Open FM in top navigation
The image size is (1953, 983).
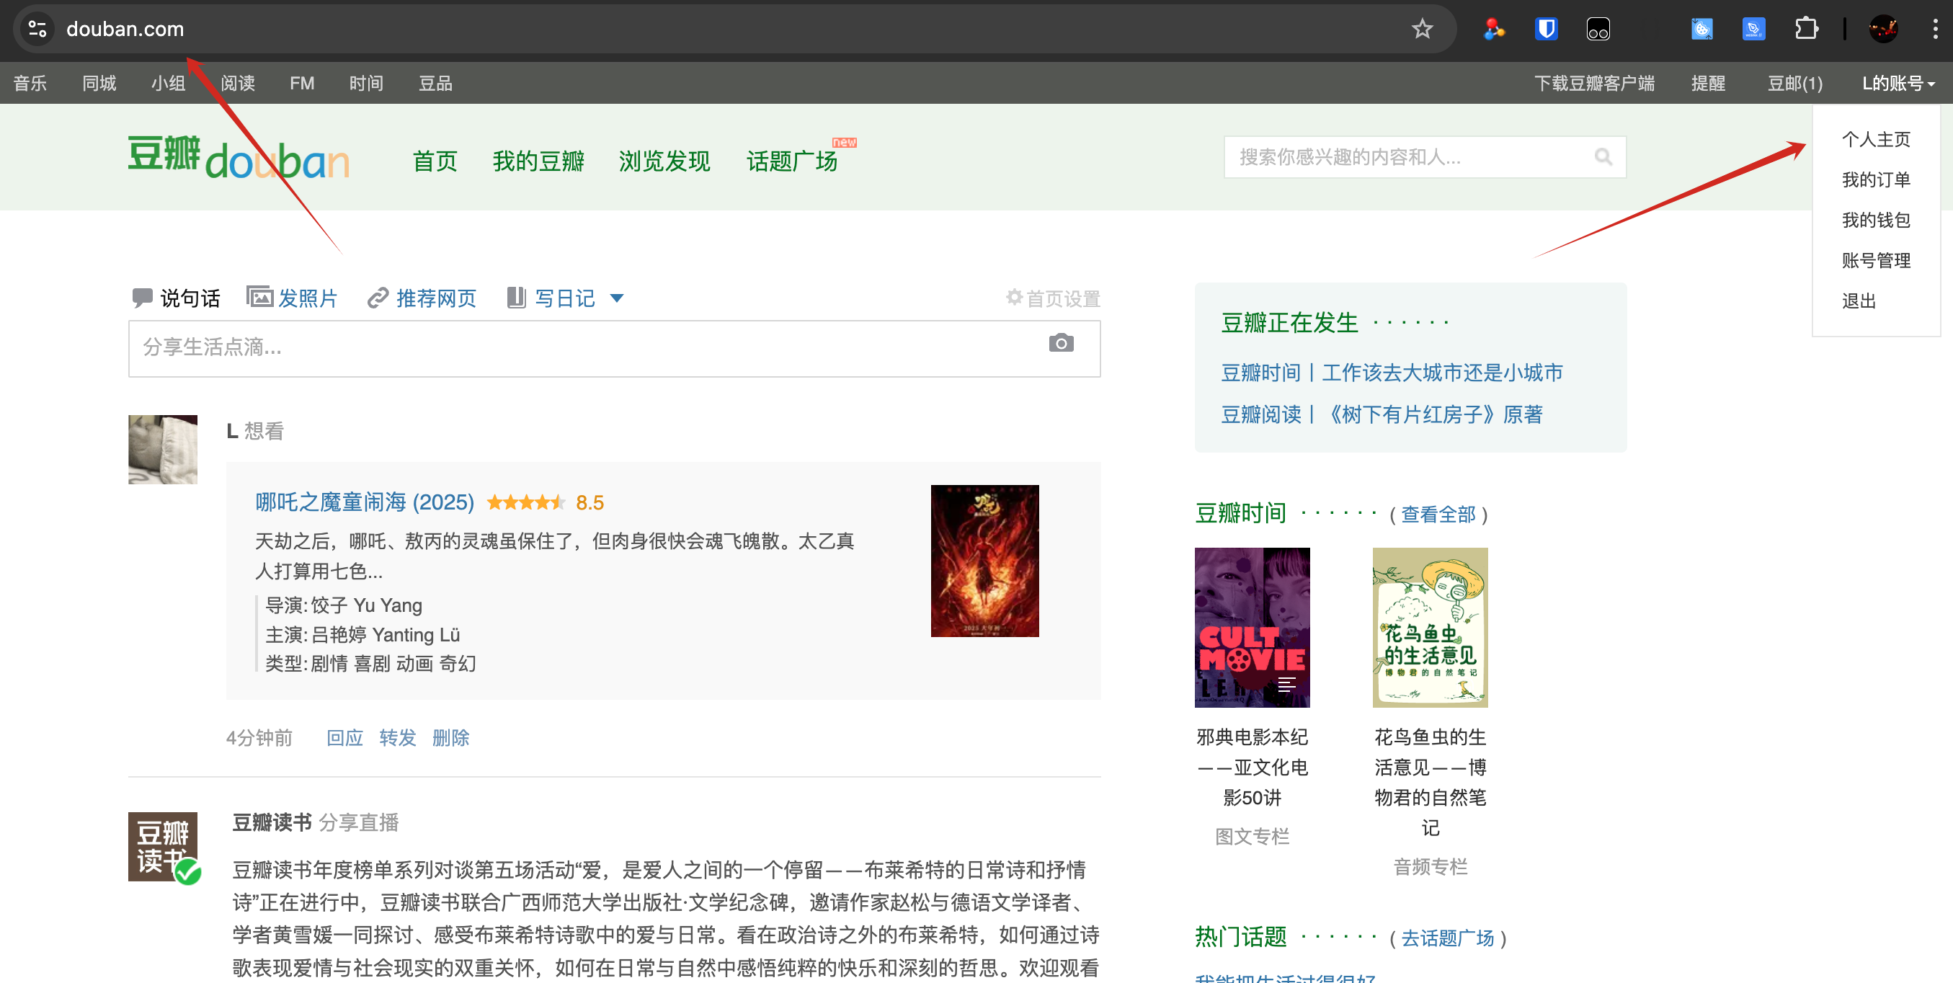302,83
